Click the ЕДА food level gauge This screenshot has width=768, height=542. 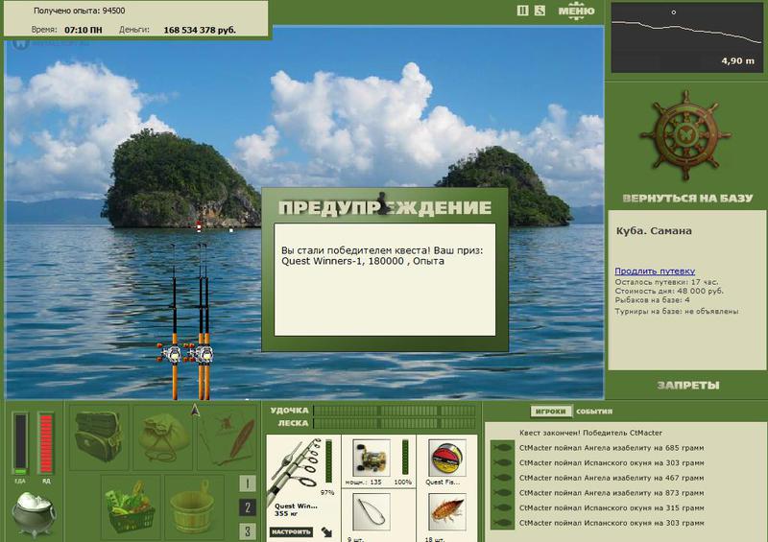coord(20,444)
